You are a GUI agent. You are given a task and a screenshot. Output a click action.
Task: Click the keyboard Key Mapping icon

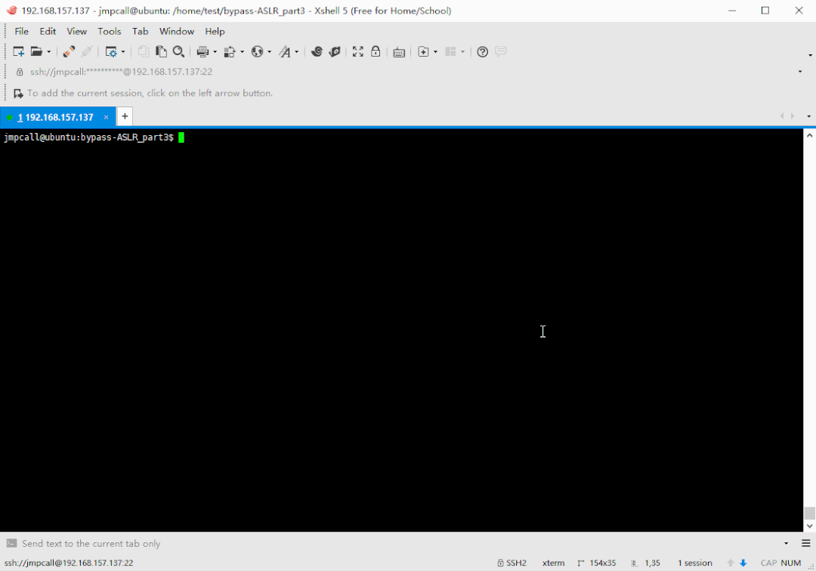coord(399,52)
